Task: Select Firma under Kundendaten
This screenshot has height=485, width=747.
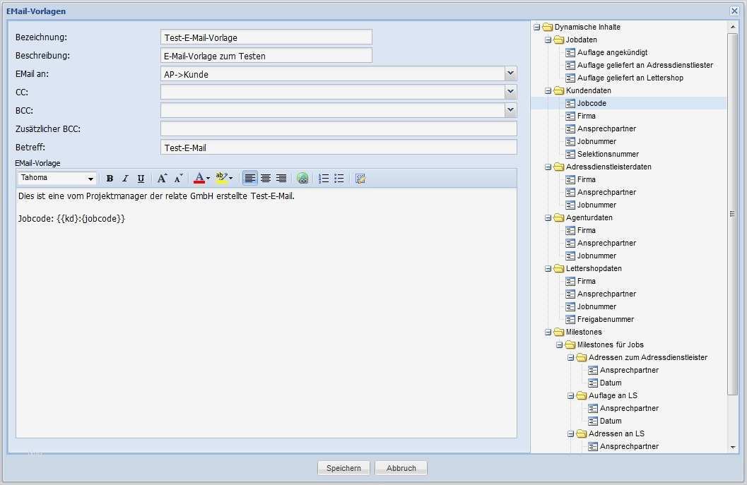Action: [x=587, y=116]
